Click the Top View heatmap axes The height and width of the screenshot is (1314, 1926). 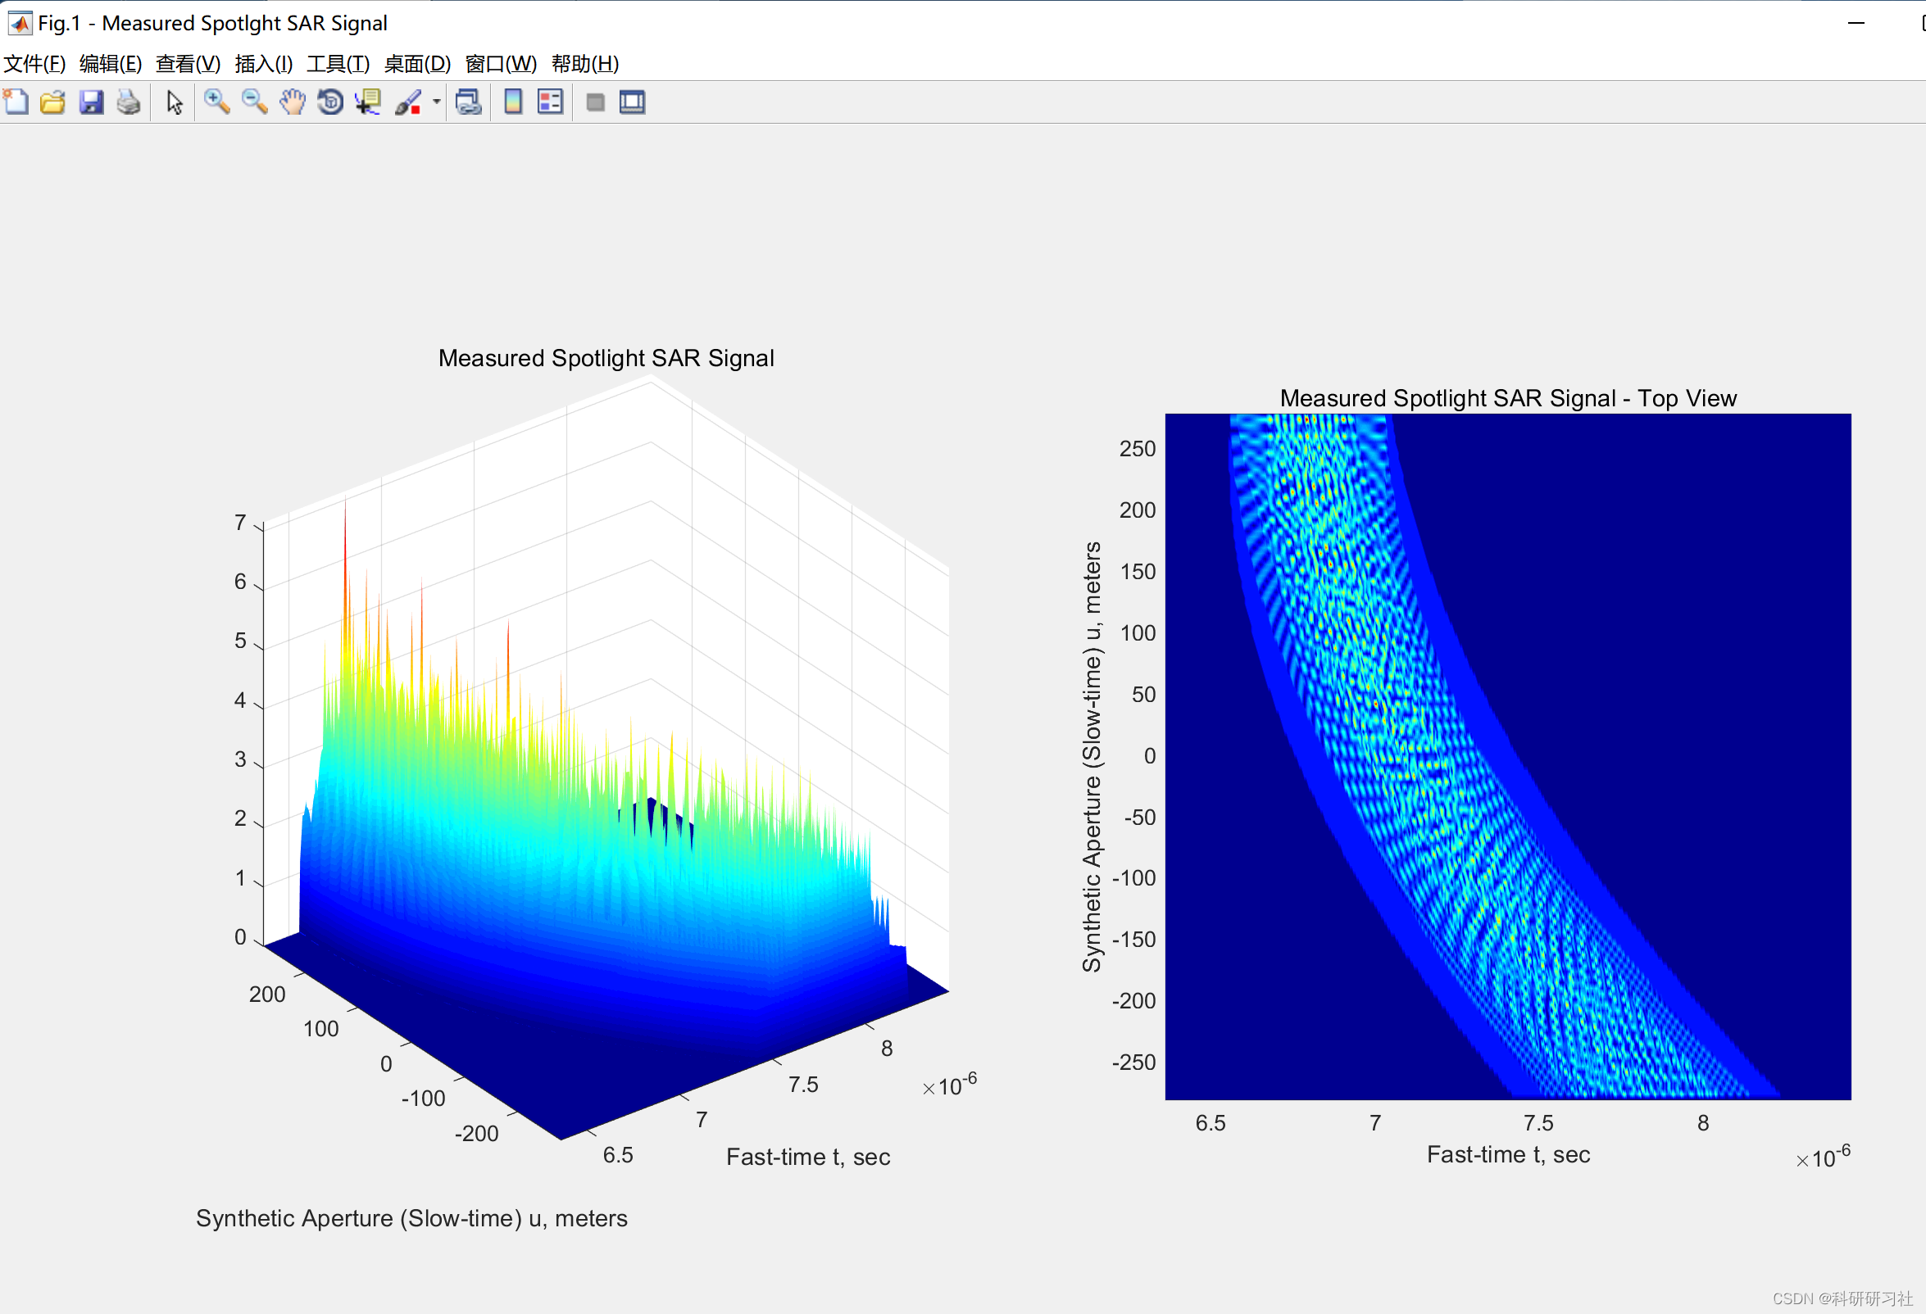click(1507, 755)
